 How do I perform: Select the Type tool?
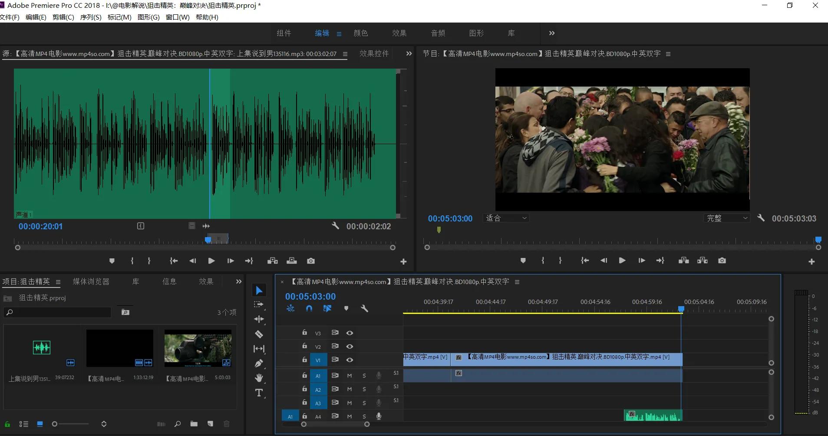click(259, 393)
